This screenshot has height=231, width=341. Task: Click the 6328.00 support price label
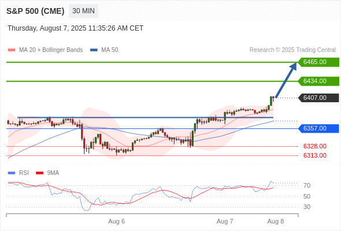[314, 146]
